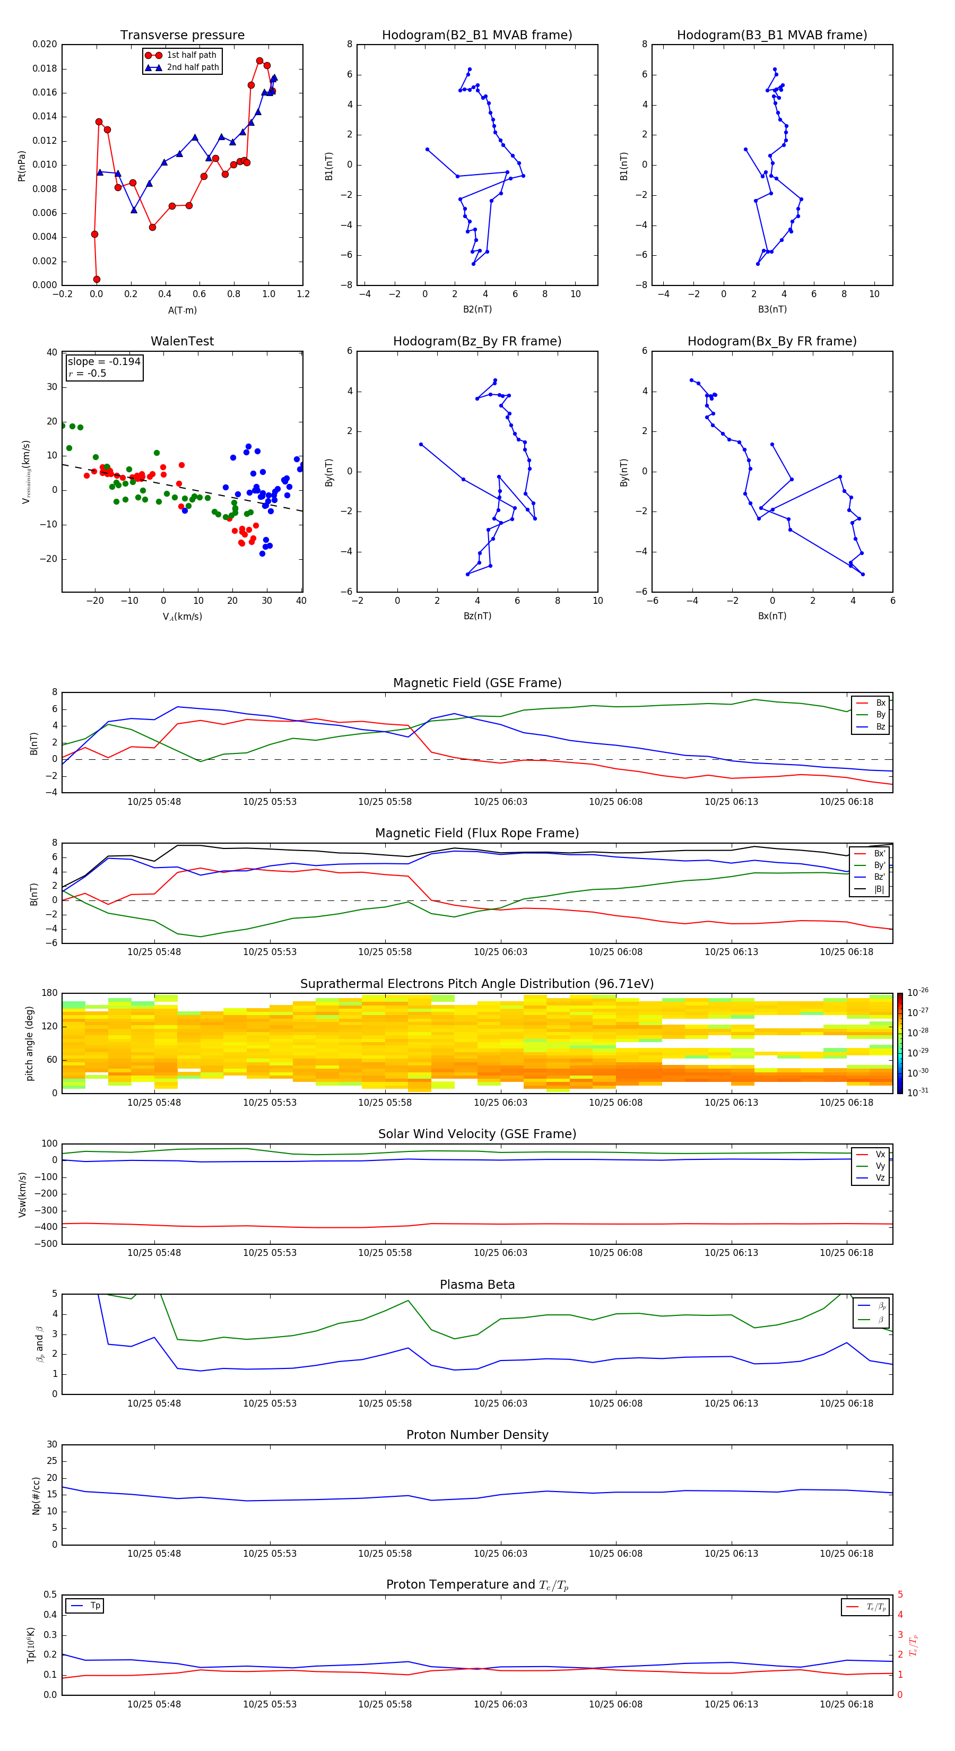Click the 'A(T·m)' x-axis label
Screen dimensions: 955x1751
tap(182, 310)
